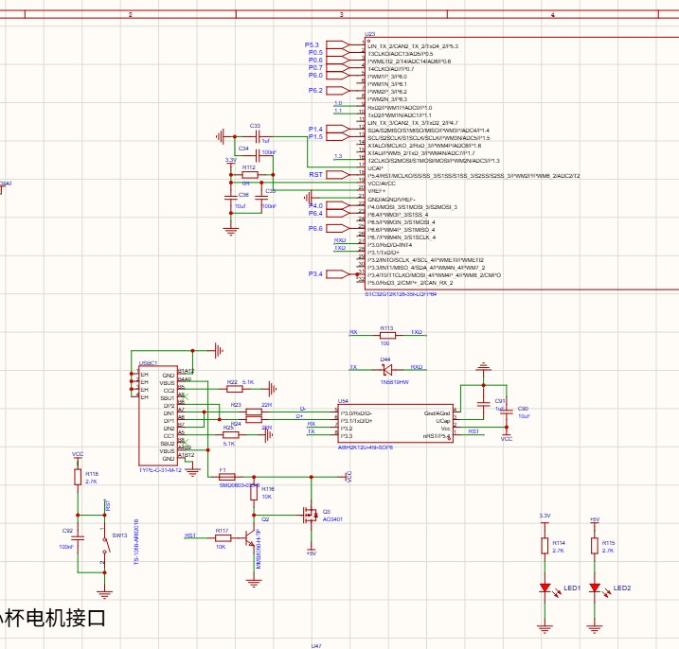This screenshot has height=649, width=679.
Task: Click the TXD net label at pin 28
Action: pos(340,249)
